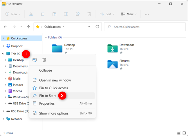Click the Share icon in toolbar
188x136 pixels.
coord(77,14)
